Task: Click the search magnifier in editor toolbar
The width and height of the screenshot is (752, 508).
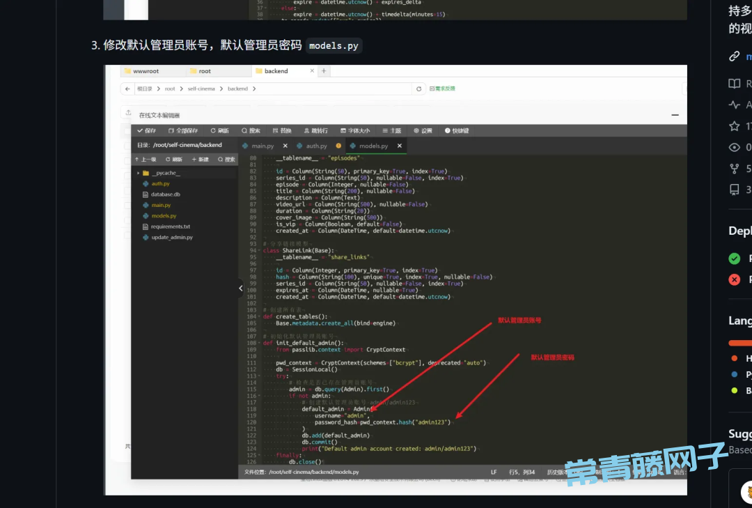Action: coord(245,130)
